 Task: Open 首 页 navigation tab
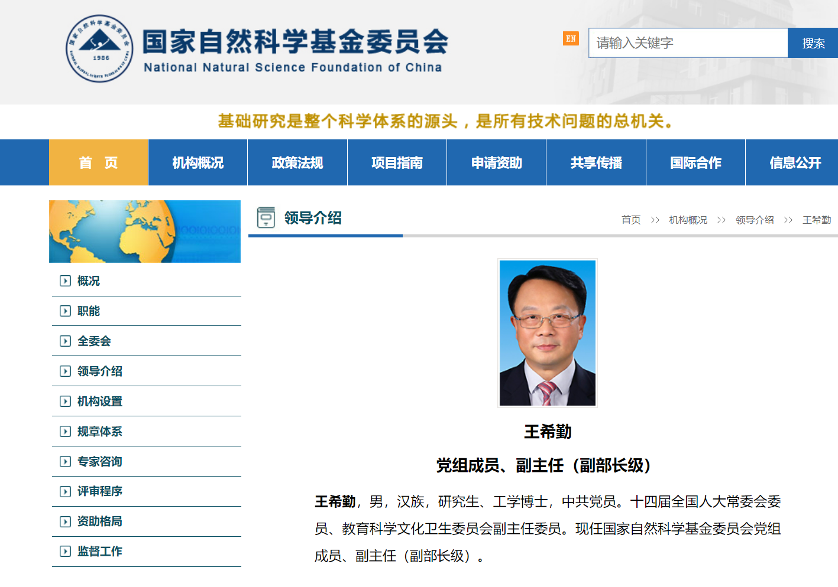(98, 162)
